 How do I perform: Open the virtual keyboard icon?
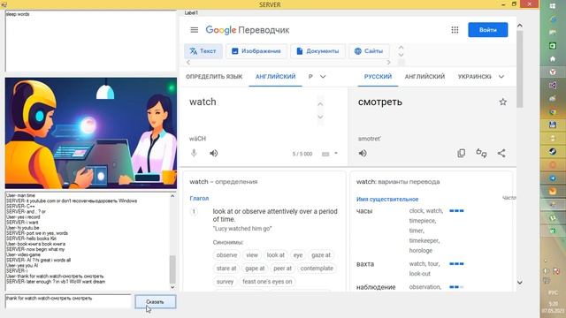[325, 154]
